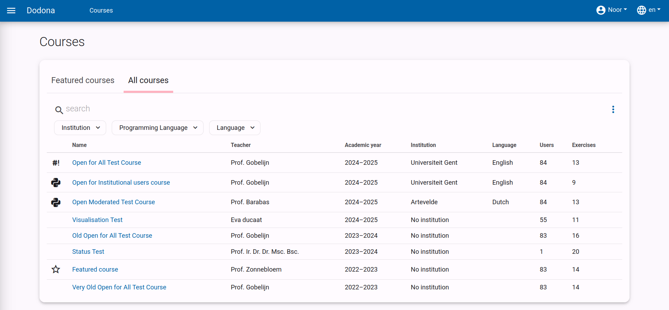Click the Courses page heading
The height and width of the screenshot is (310, 669).
62,42
